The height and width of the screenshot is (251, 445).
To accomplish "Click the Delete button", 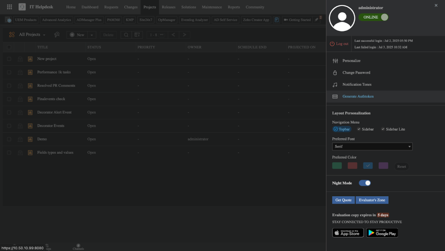I will click(108, 35).
